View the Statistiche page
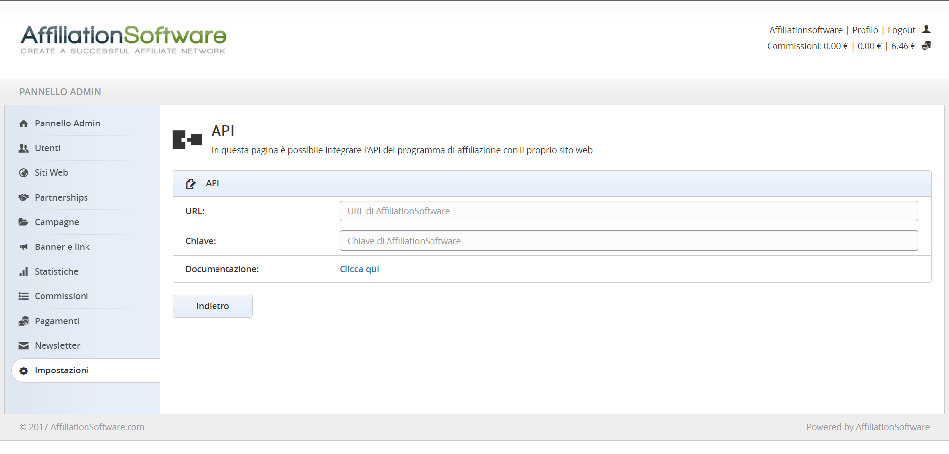 56,272
